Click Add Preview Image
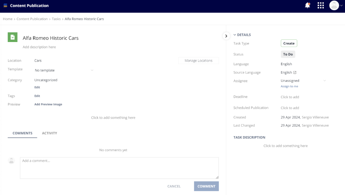Image resolution: width=345 pixels, height=195 pixels. (48, 104)
